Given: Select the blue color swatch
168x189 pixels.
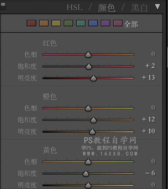Looking at the screenshot, I should pyautogui.click(x=93, y=23).
